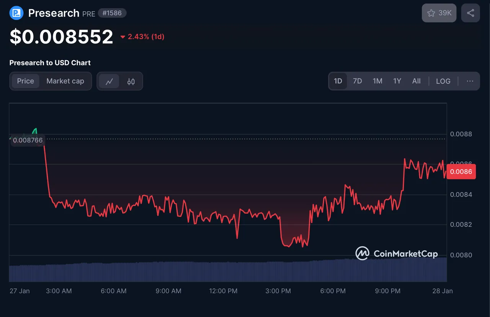Open the share icon button

[x=470, y=13]
